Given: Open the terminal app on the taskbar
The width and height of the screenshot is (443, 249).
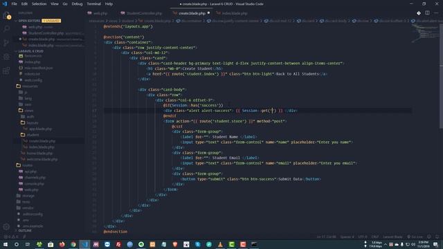Looking at the screenshot, I should pos(254,244).
